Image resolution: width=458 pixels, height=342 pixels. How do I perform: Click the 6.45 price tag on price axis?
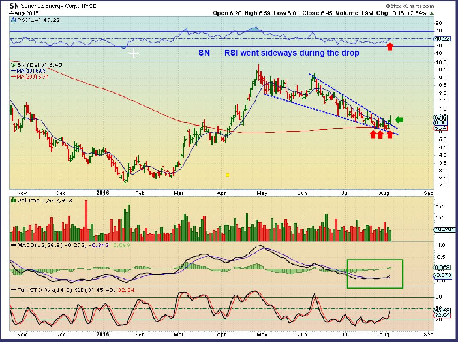coord(441,118)
